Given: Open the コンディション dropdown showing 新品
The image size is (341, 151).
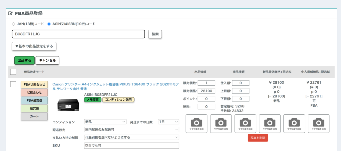Looking at the screenshot, I should tap(105, 122).
